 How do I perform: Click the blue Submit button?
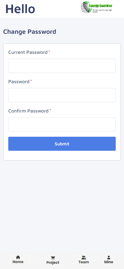click(x=62, y=144)
